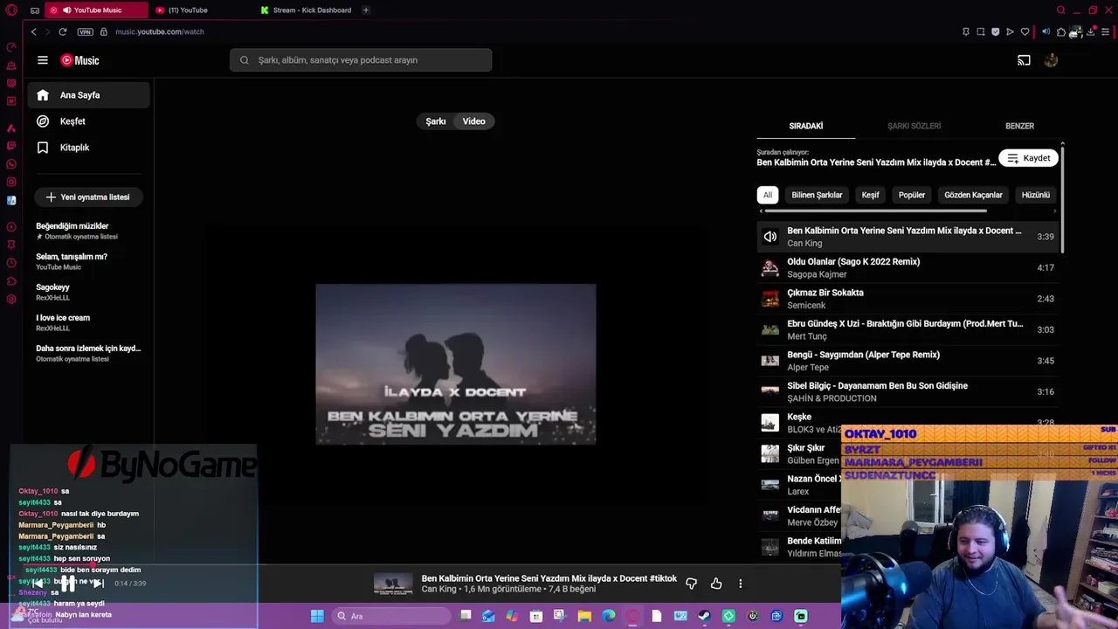Open WhatsApp in the Opera sidebar

pyautogui.click(x=11, y=164)
